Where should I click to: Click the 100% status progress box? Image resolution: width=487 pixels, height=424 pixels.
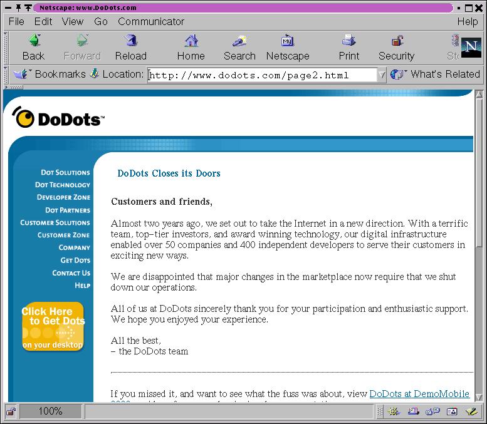pos(50,411)
